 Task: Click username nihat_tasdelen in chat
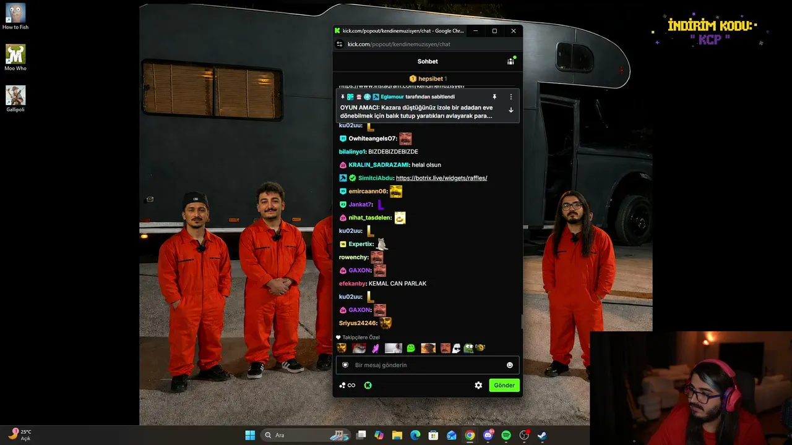tap(370, 218)
